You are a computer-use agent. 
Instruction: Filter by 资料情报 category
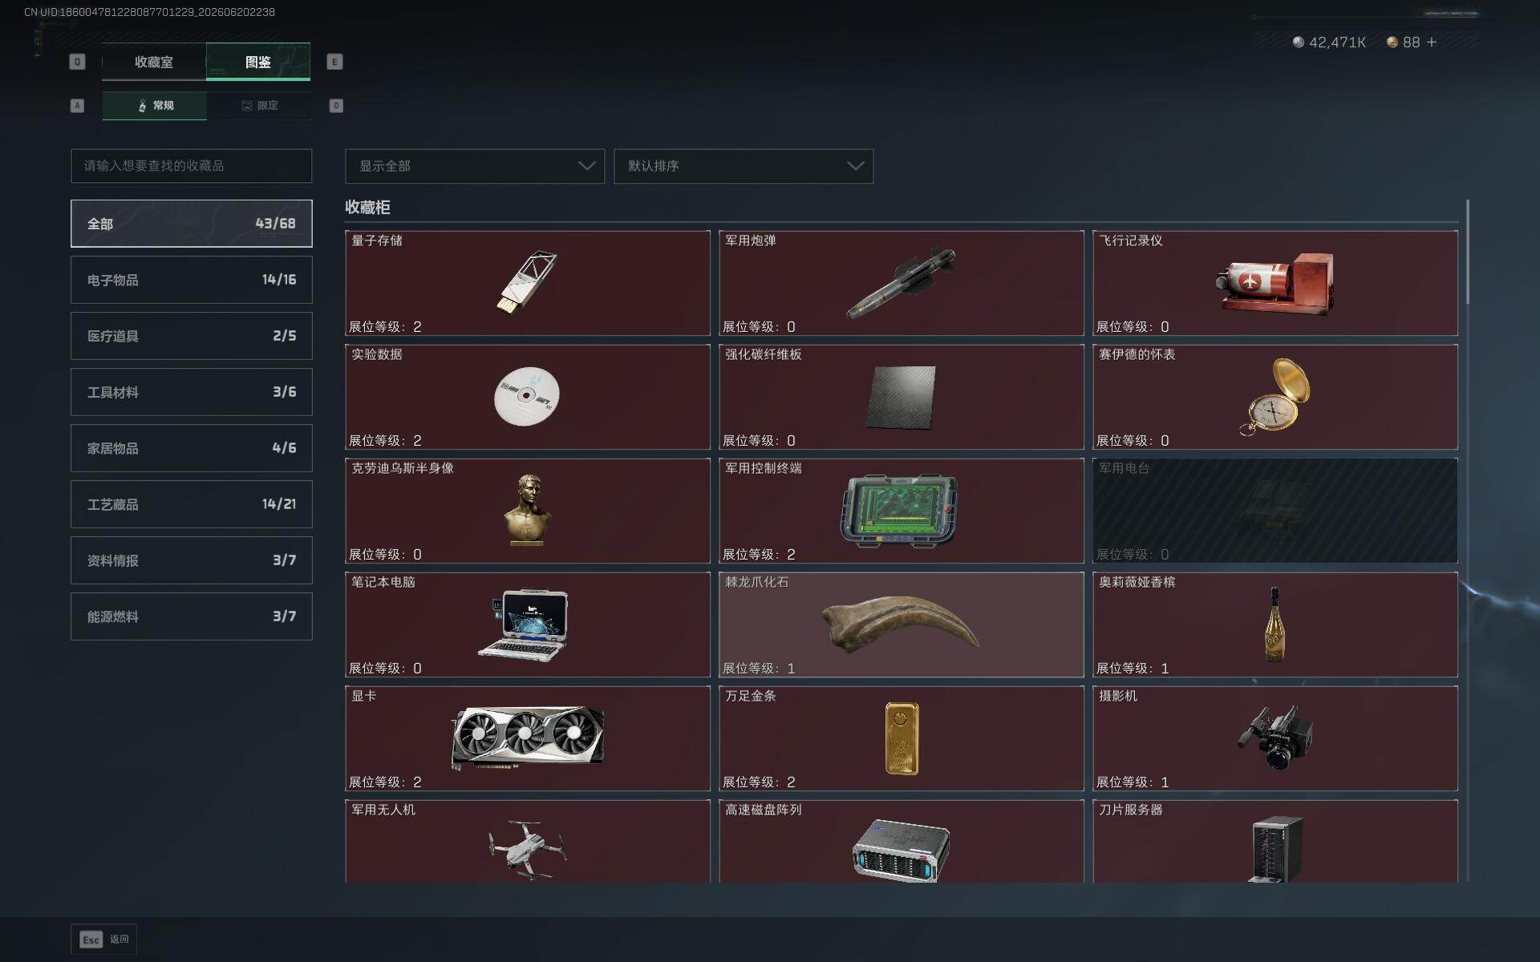click(x=191, y=560)
